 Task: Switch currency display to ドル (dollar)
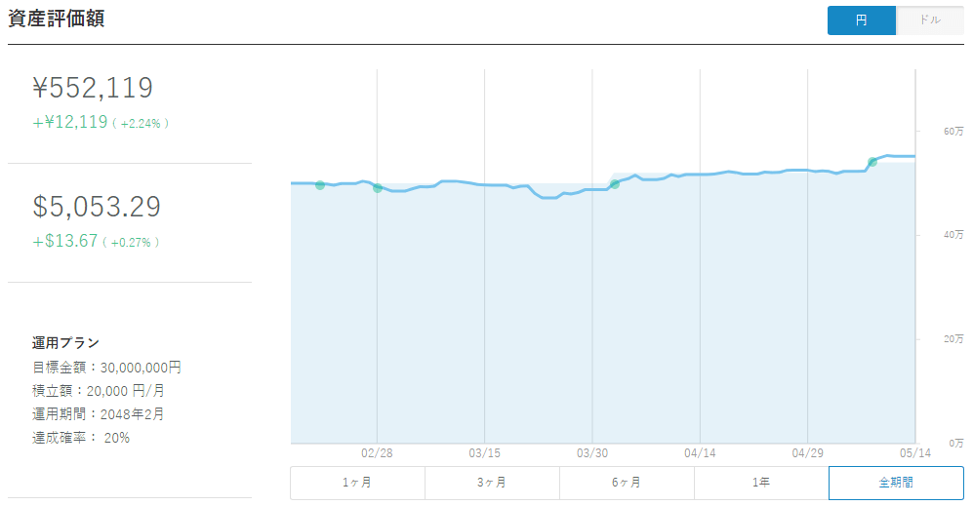pyautogui.click(x=929, y=20)
